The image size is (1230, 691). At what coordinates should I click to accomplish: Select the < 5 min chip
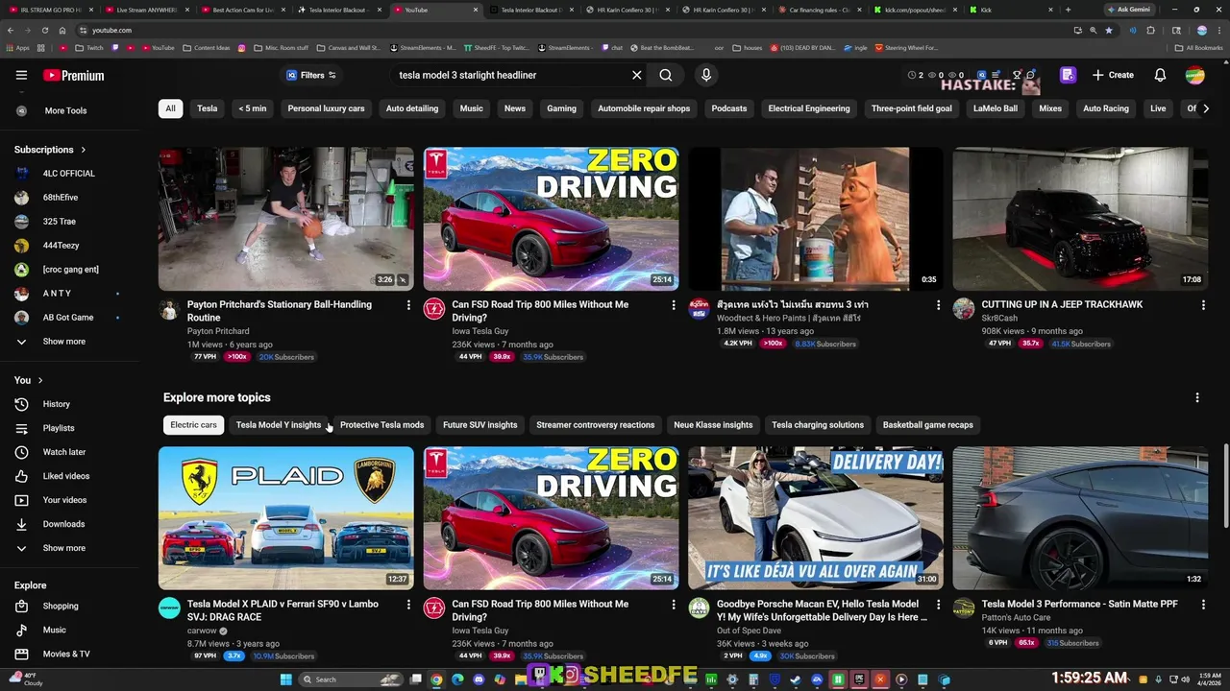click(253, 108)
